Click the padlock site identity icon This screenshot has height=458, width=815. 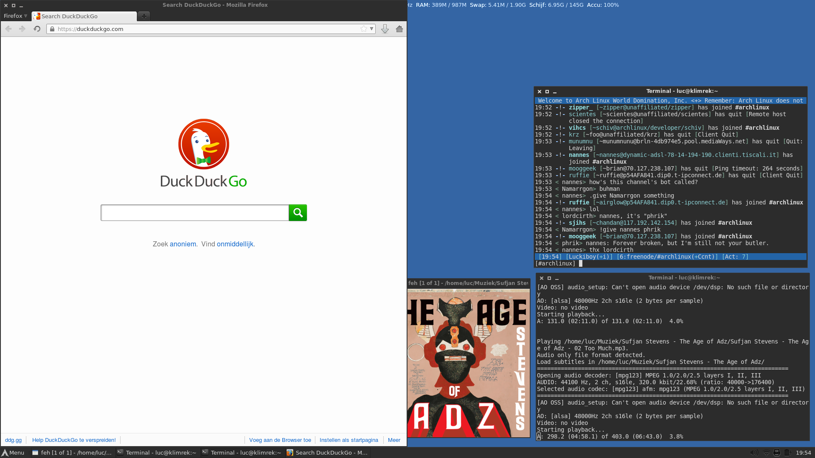point(52,29)
